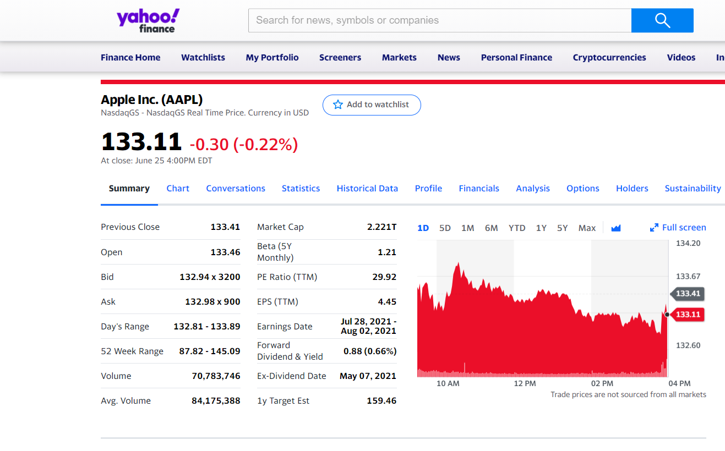Switch to the Conversations tab

(236, 188)
